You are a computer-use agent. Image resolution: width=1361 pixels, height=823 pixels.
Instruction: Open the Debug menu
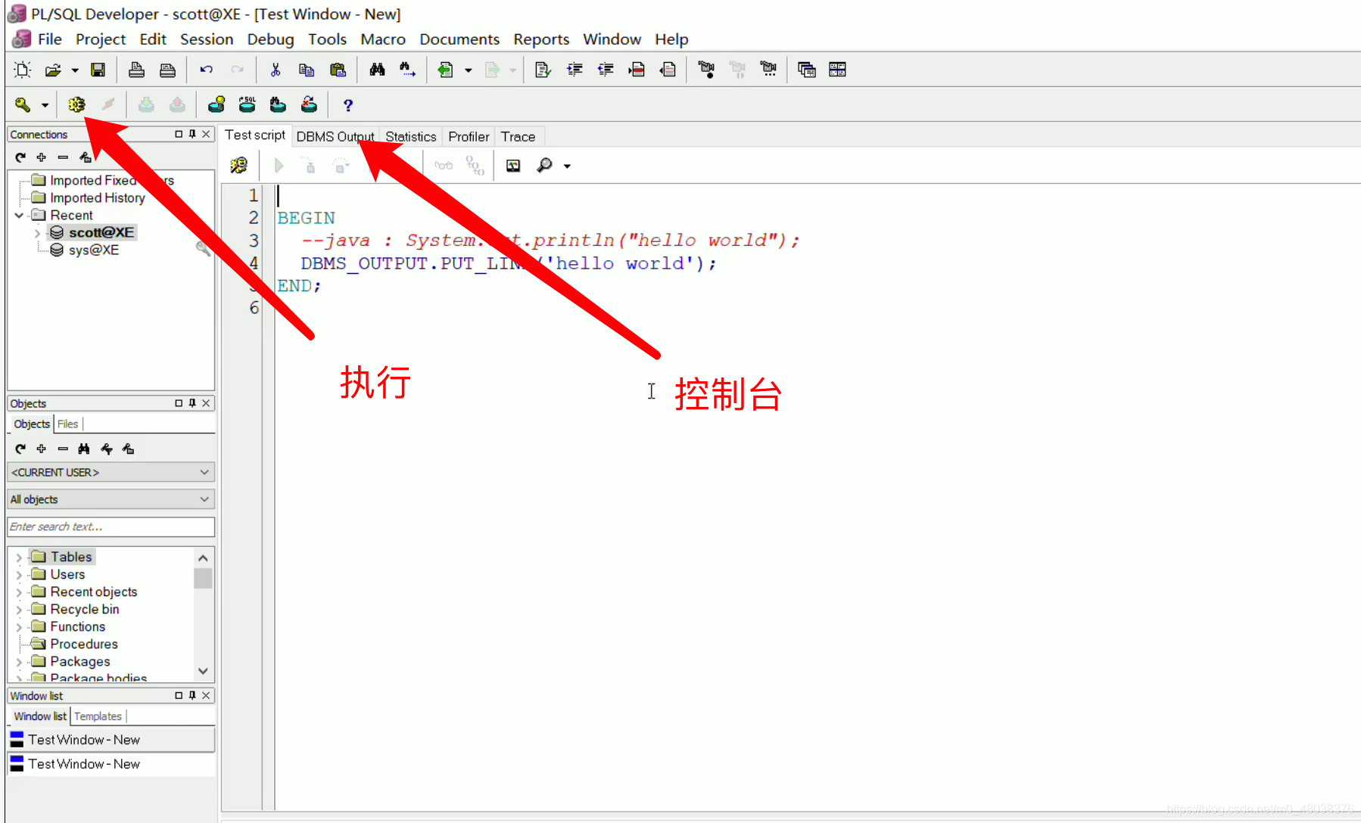tap(270, 39)
